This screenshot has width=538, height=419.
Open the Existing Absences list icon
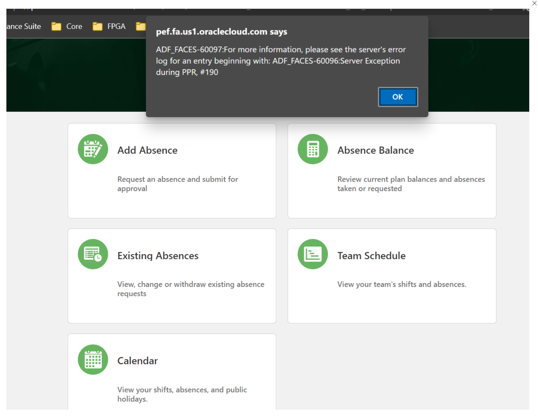(92, 254)
